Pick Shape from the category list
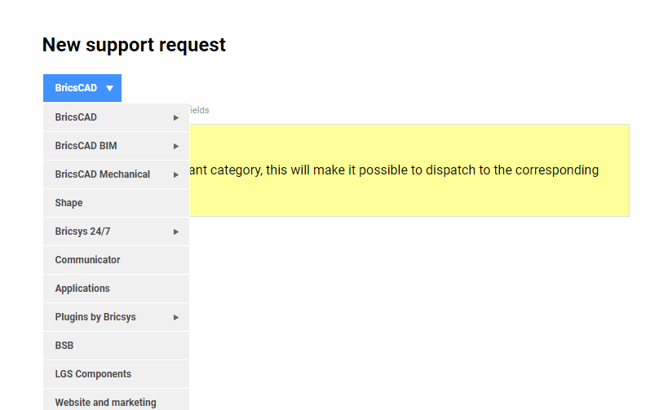Image resolution: width=672 pixels, height=410 pixels. [69, 203]
